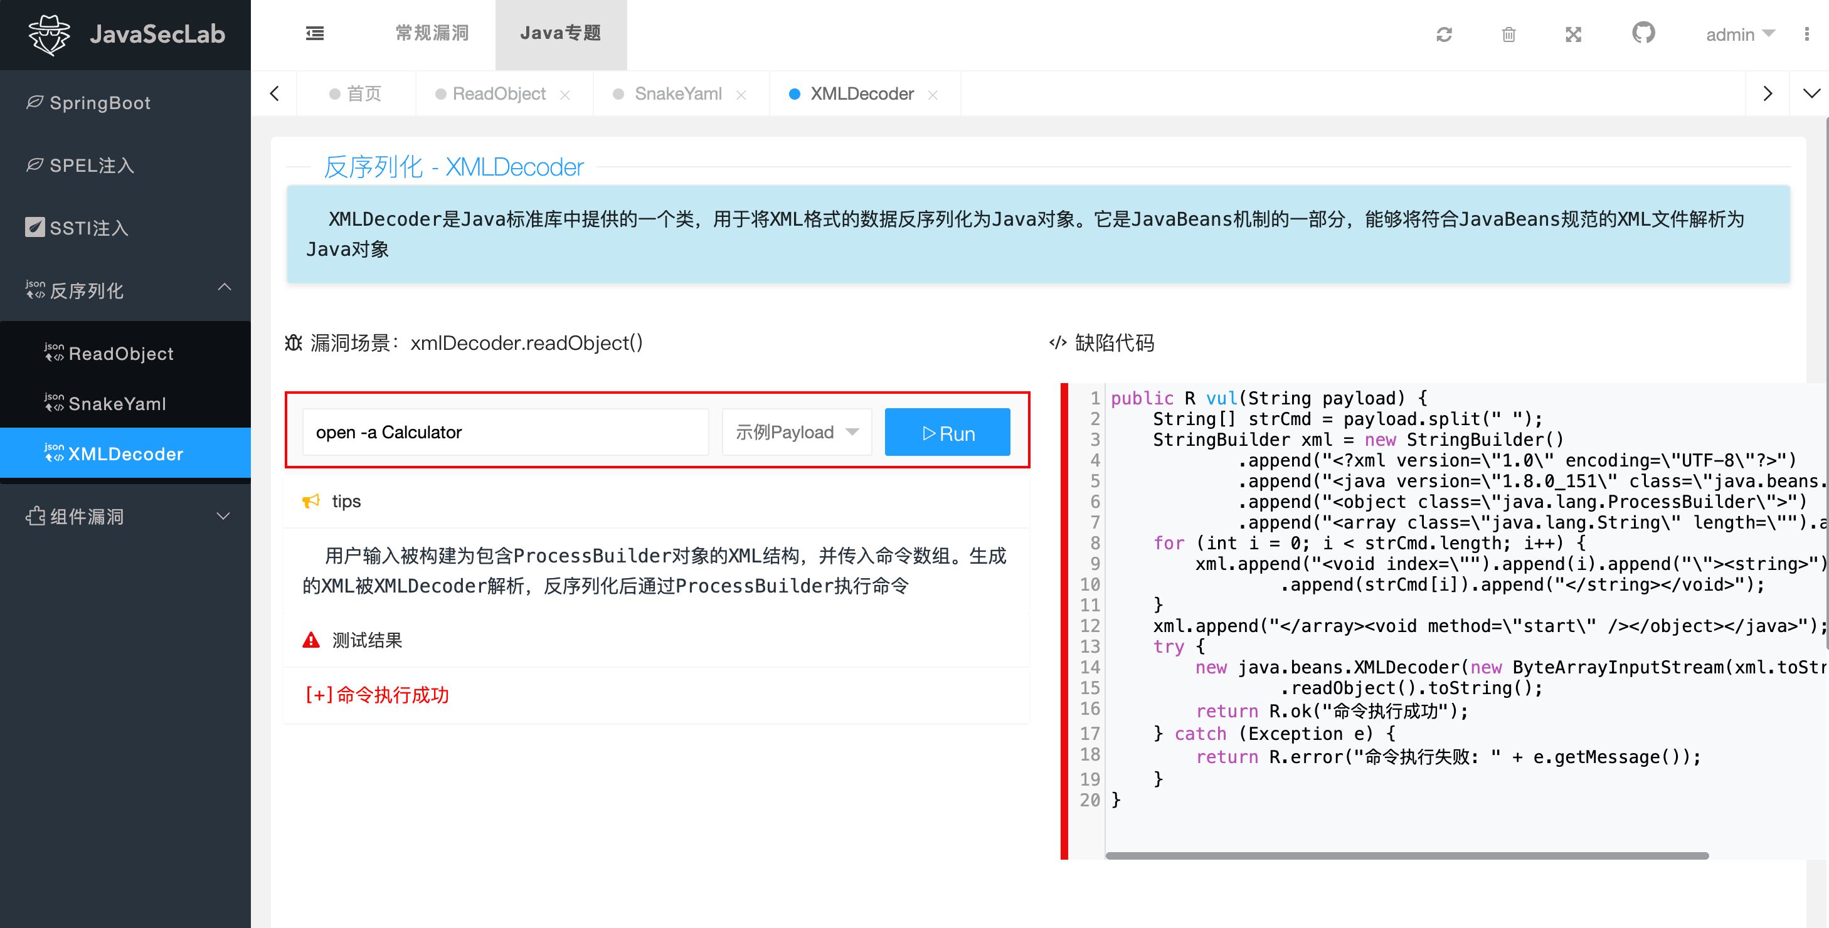
Task: Select XMLDecoder in the sidebar
Action: coord(125,453)
